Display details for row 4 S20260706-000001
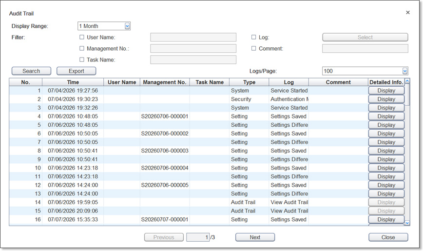 point(386,116)
